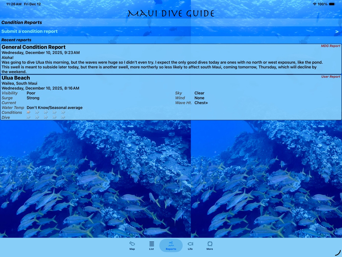The height and width of the screenshot is (257, 342).
Task: Click the Sky value Clear
Action: [199, 93]
